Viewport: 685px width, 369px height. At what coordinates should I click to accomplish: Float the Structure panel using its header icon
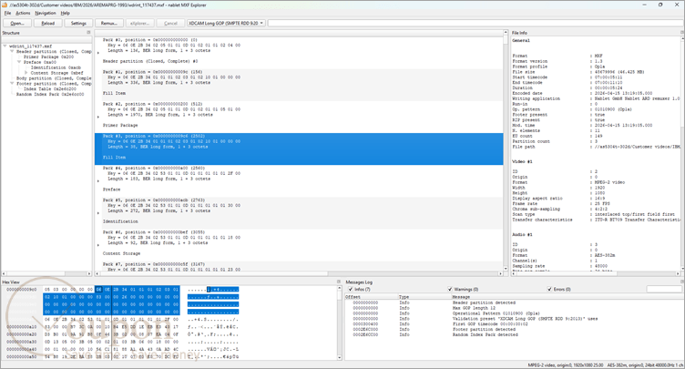88,33
